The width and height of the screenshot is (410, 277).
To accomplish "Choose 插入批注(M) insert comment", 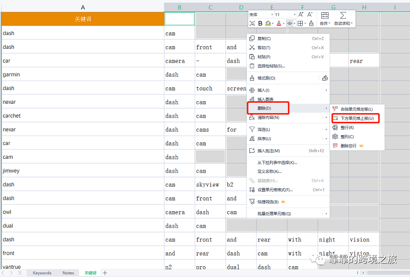I will (x=288, y=151).
